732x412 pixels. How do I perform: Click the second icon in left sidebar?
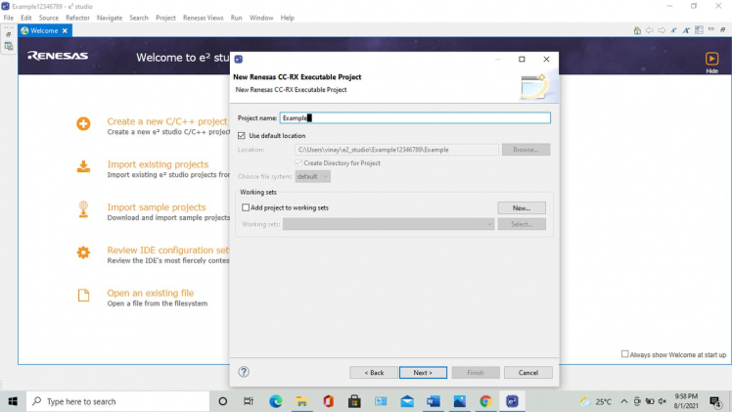point(9,46)
